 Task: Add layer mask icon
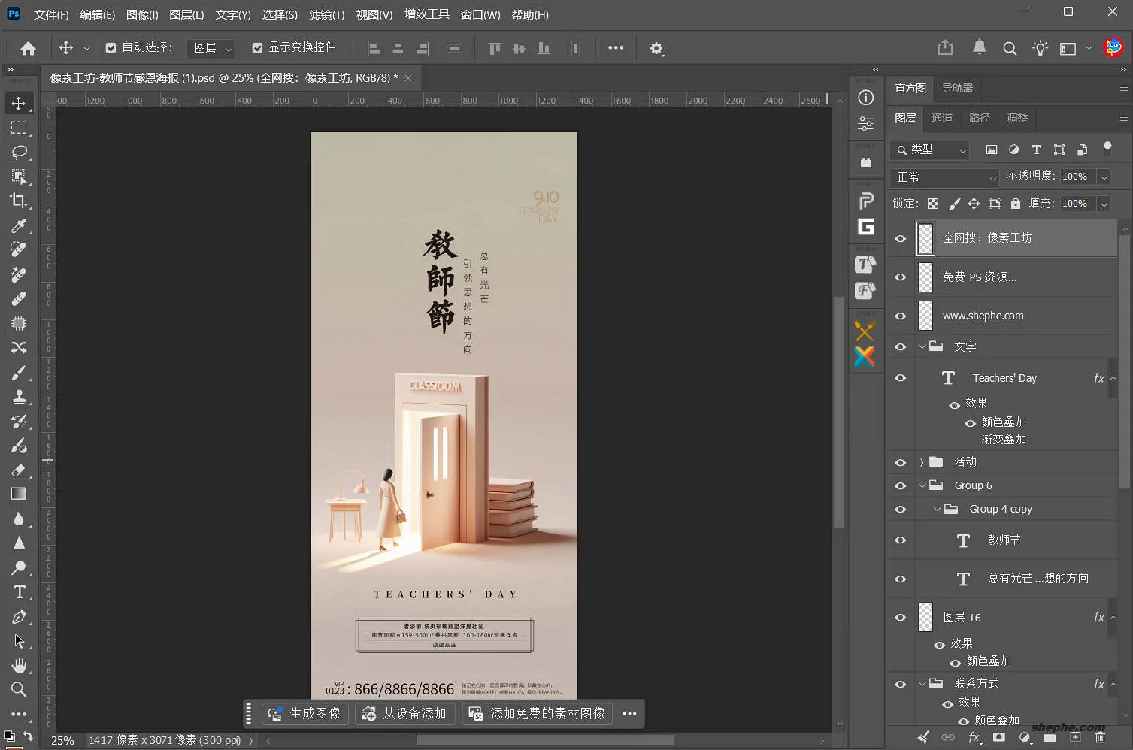coord(998,738)
